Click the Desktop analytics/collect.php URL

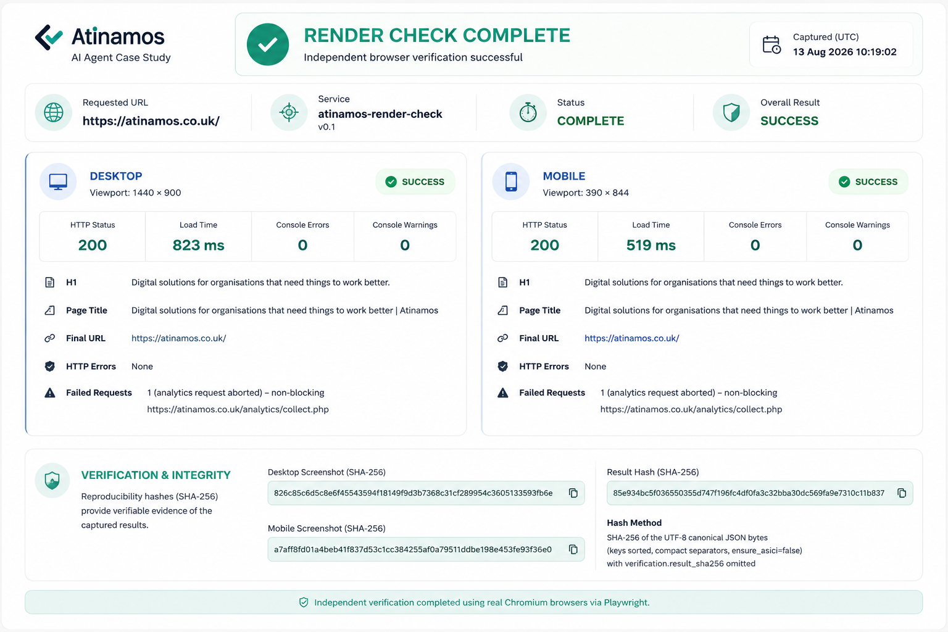pos(238,409)
